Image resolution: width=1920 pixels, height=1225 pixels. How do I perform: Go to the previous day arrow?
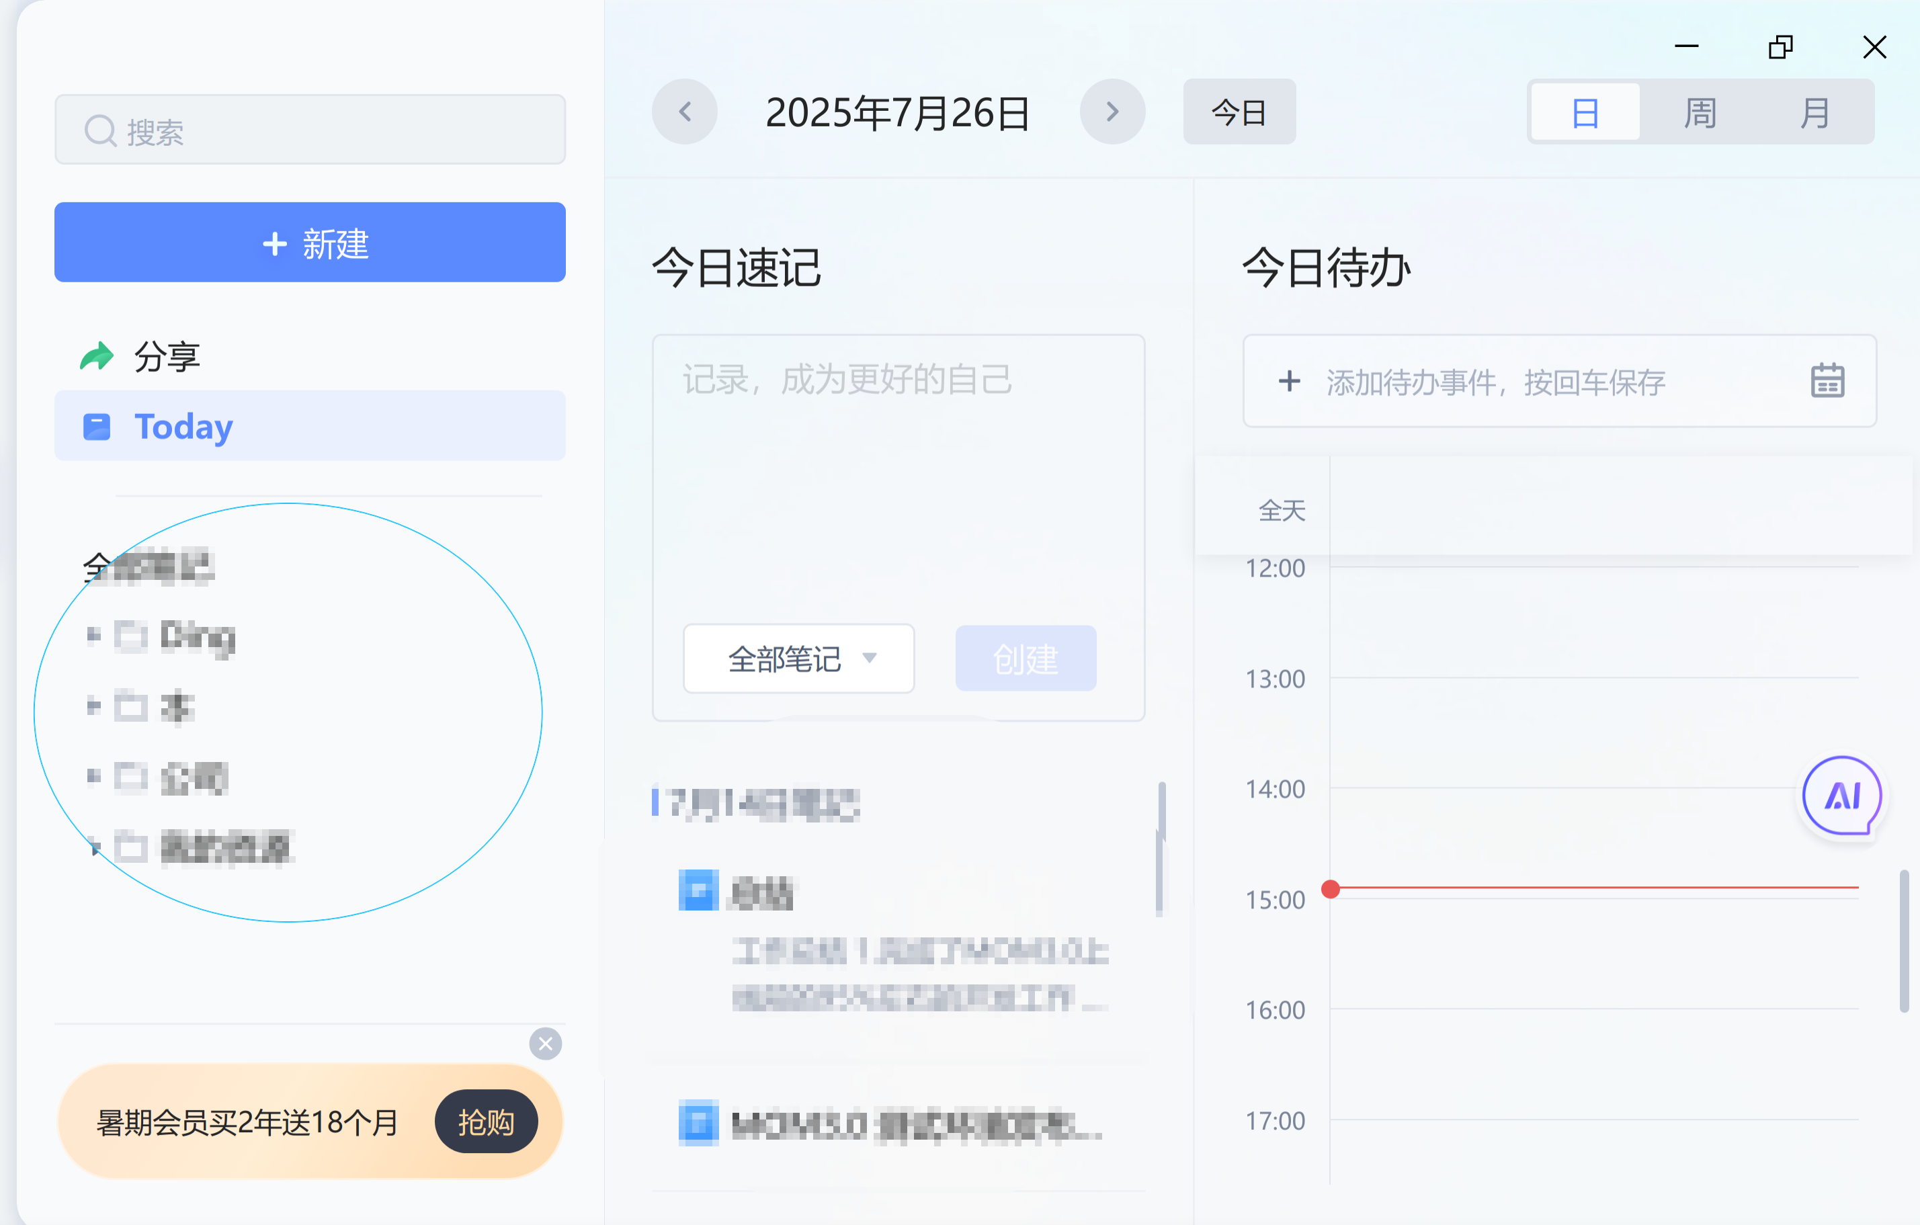click(684, 112)
